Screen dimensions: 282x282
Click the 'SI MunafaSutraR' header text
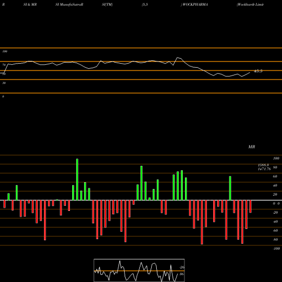point(69,5)
